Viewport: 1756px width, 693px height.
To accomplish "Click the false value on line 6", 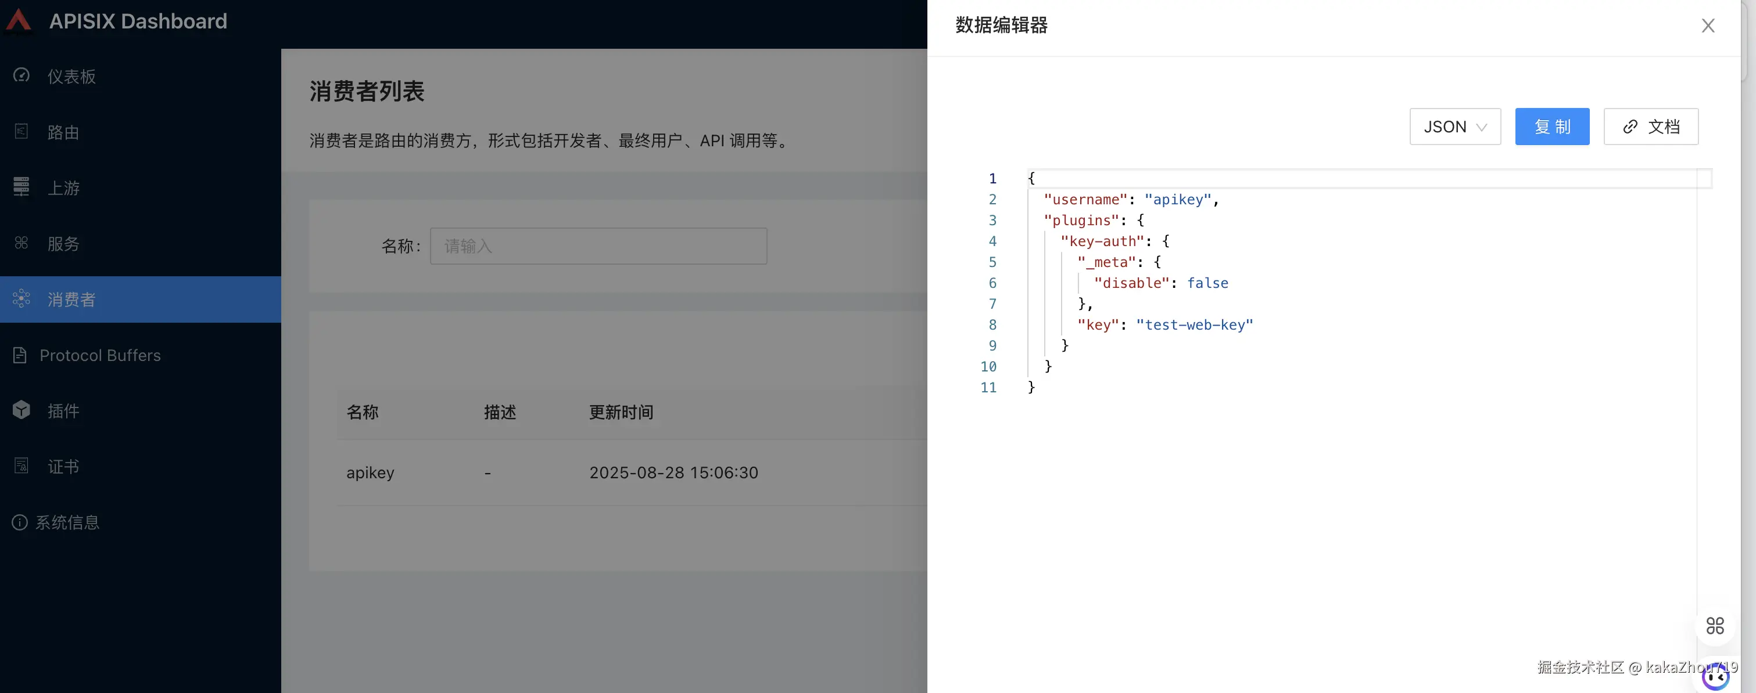I will pos(1207,283).
